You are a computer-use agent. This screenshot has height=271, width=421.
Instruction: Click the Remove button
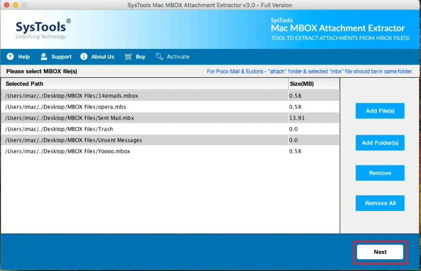380,173
